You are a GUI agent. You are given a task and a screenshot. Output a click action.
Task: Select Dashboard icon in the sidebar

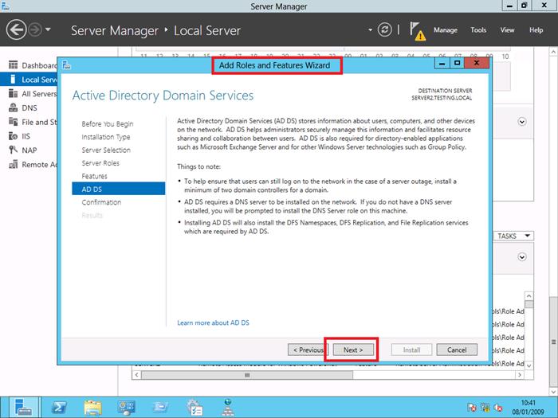[x=14, y=65]
